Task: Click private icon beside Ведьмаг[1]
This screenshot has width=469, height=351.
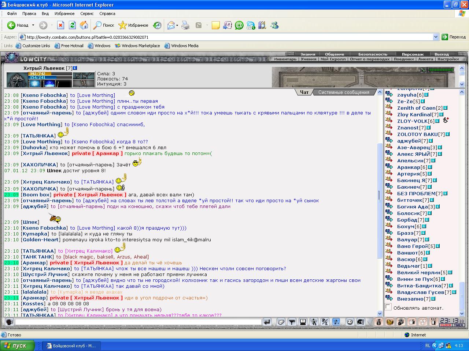Action: (x=389, y=266)
